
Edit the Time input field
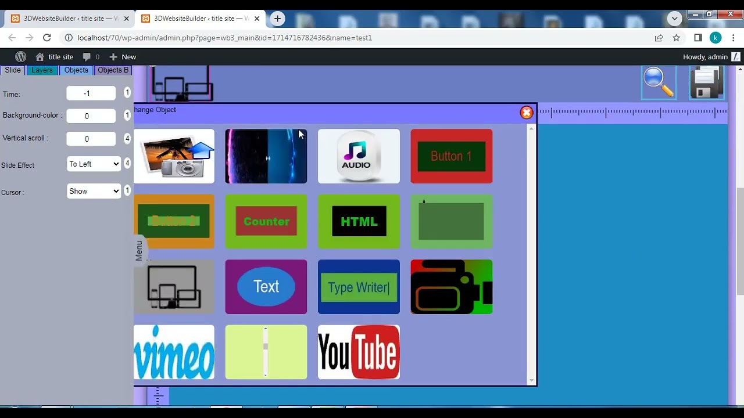91,93
